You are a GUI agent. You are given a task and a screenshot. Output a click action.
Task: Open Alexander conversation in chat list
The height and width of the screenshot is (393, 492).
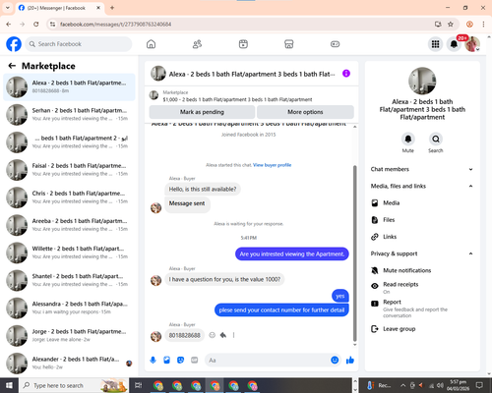(69, 364)
